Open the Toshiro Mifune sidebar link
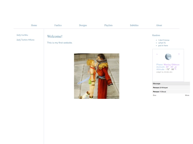The image size is (193, 144). 25,40
